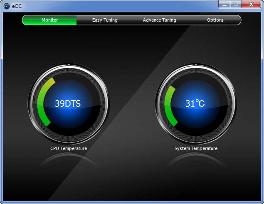264x204 pixels.
Task: Click the eOC window title text
Action: point(17,6)
